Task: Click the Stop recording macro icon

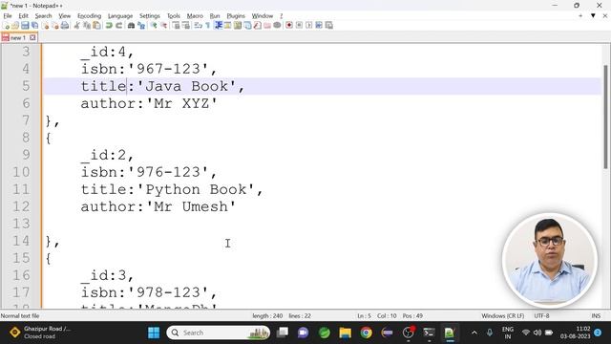Action: [x=299, y=26]
